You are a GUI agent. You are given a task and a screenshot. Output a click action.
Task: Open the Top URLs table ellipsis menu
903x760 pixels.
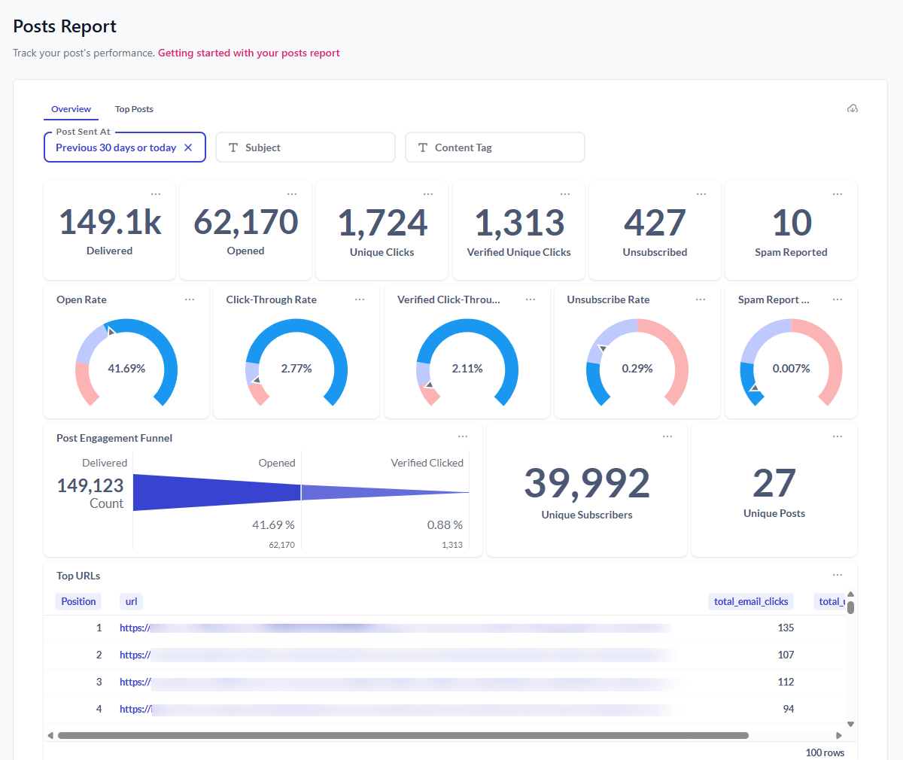tap(838, 575)
